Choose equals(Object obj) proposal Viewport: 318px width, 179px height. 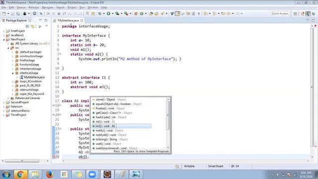point(118,104)
